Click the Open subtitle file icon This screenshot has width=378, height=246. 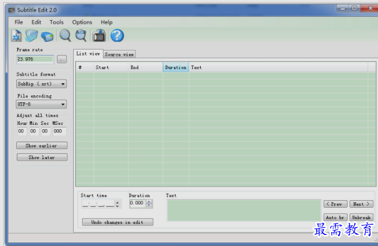point(32,36)
